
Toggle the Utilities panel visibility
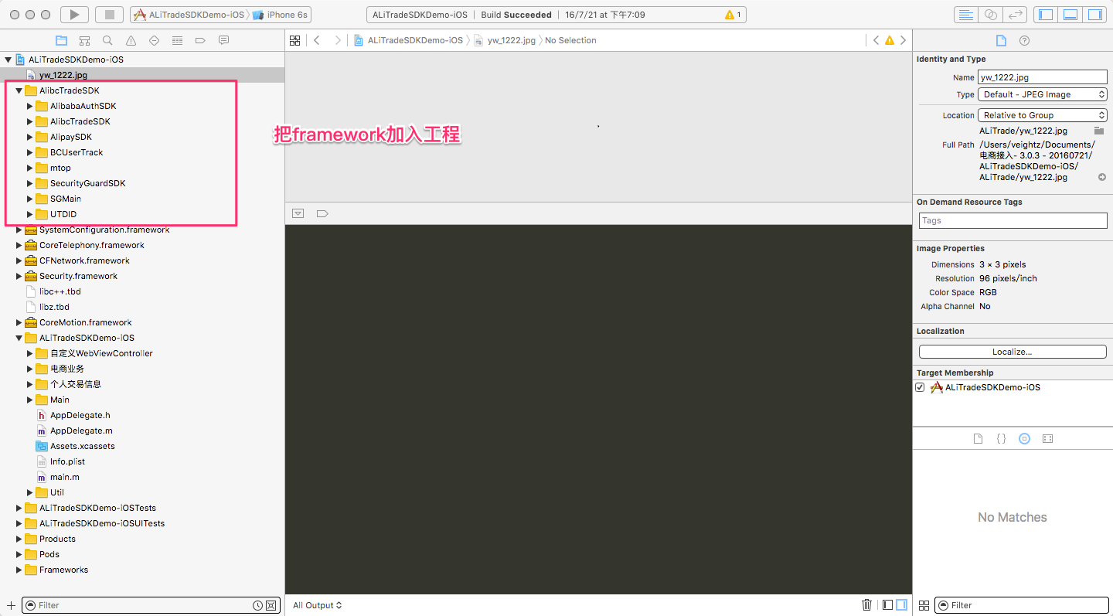point(1094,15)
